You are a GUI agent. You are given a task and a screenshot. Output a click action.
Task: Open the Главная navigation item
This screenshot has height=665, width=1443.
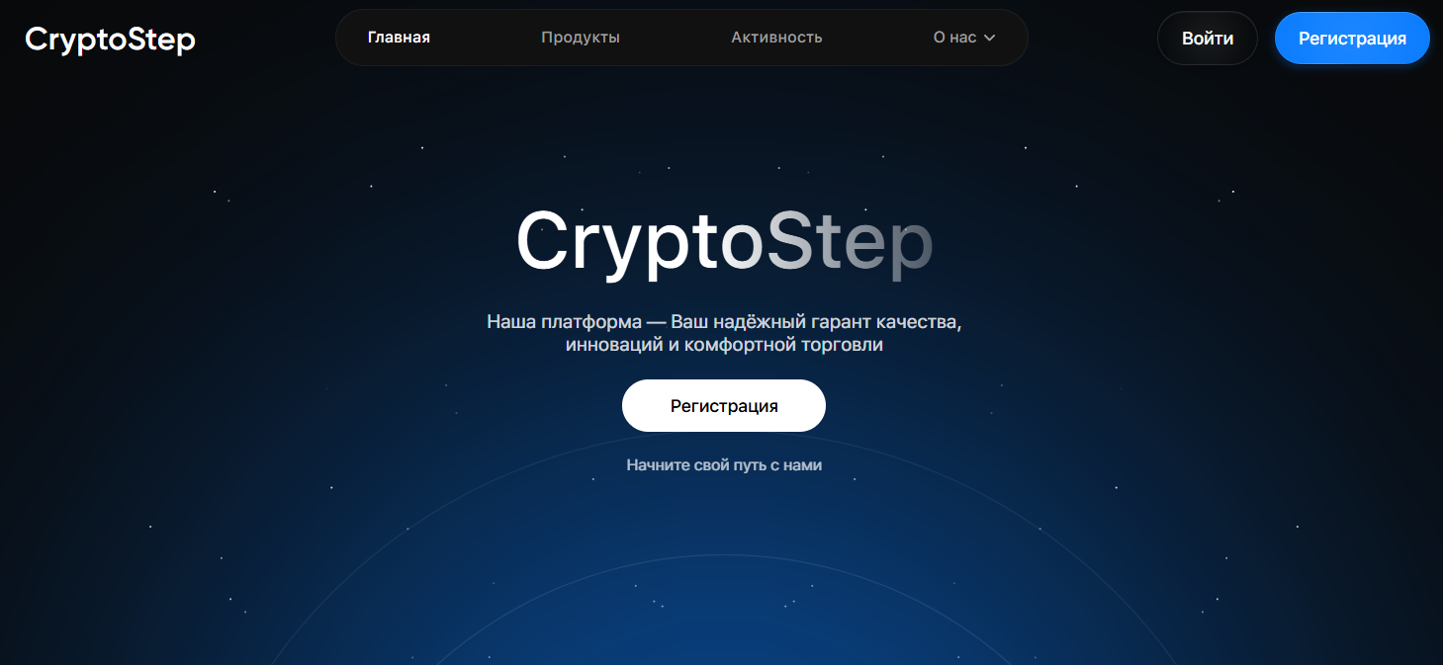point(399,38)
